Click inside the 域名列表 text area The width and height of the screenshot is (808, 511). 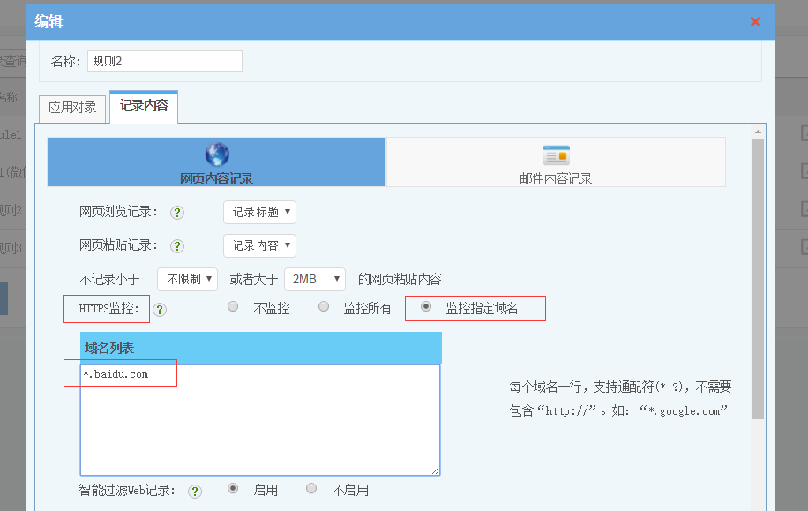(260, 424)
